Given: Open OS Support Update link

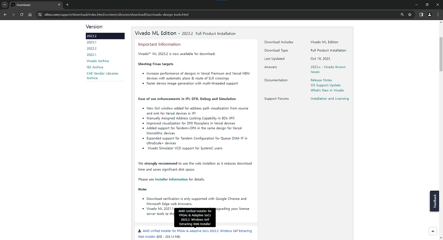Looking at the screenshot, I should [325, 85].
